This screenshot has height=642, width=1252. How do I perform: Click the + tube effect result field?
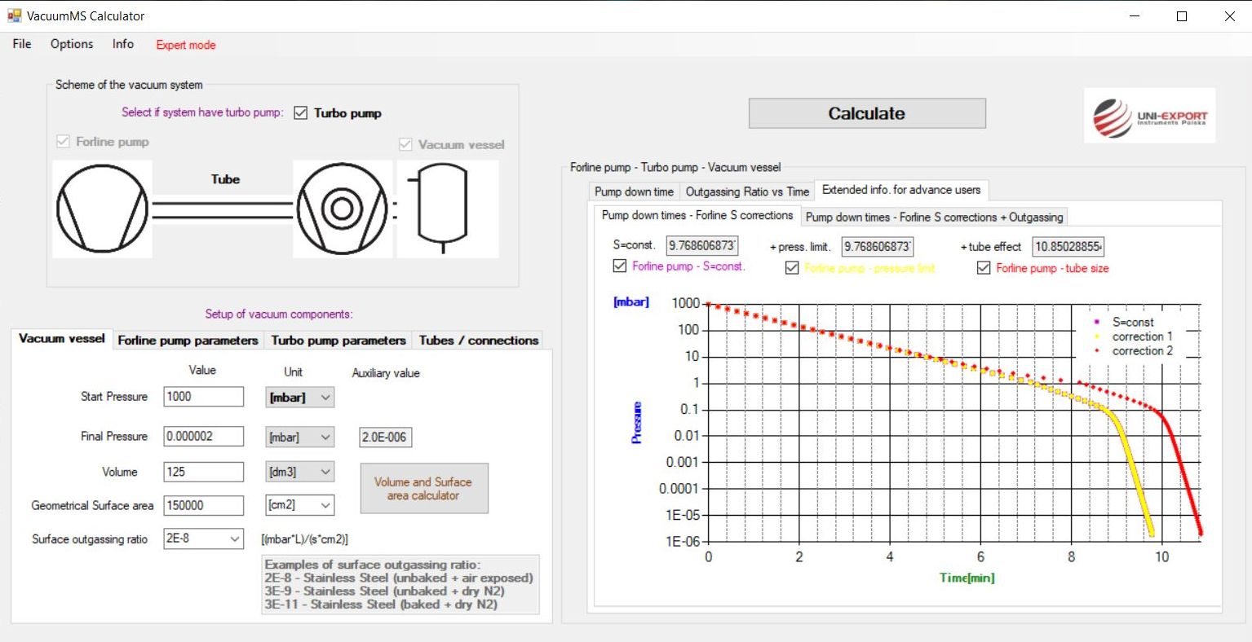click(1068, 246)
